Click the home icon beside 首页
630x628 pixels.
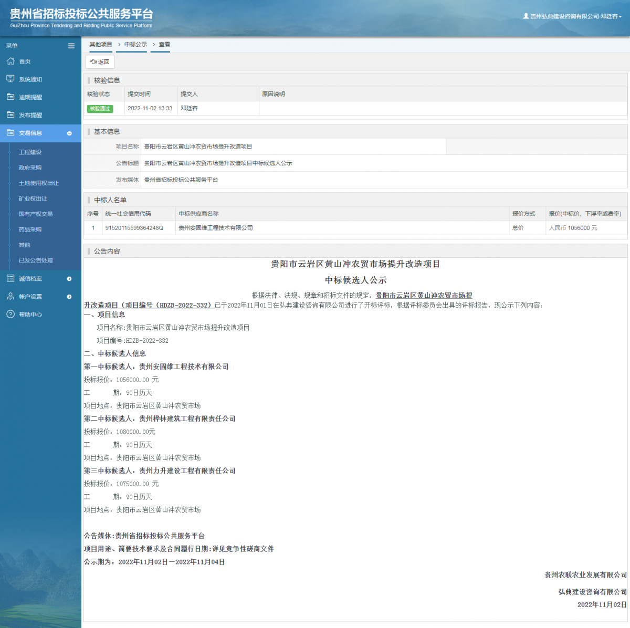click(x=10, y=61)
